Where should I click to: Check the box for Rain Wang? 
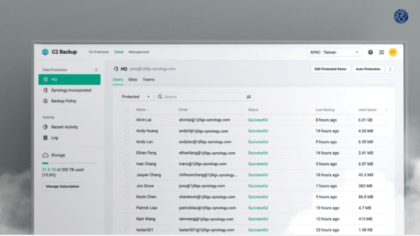(x=126, y=219)
